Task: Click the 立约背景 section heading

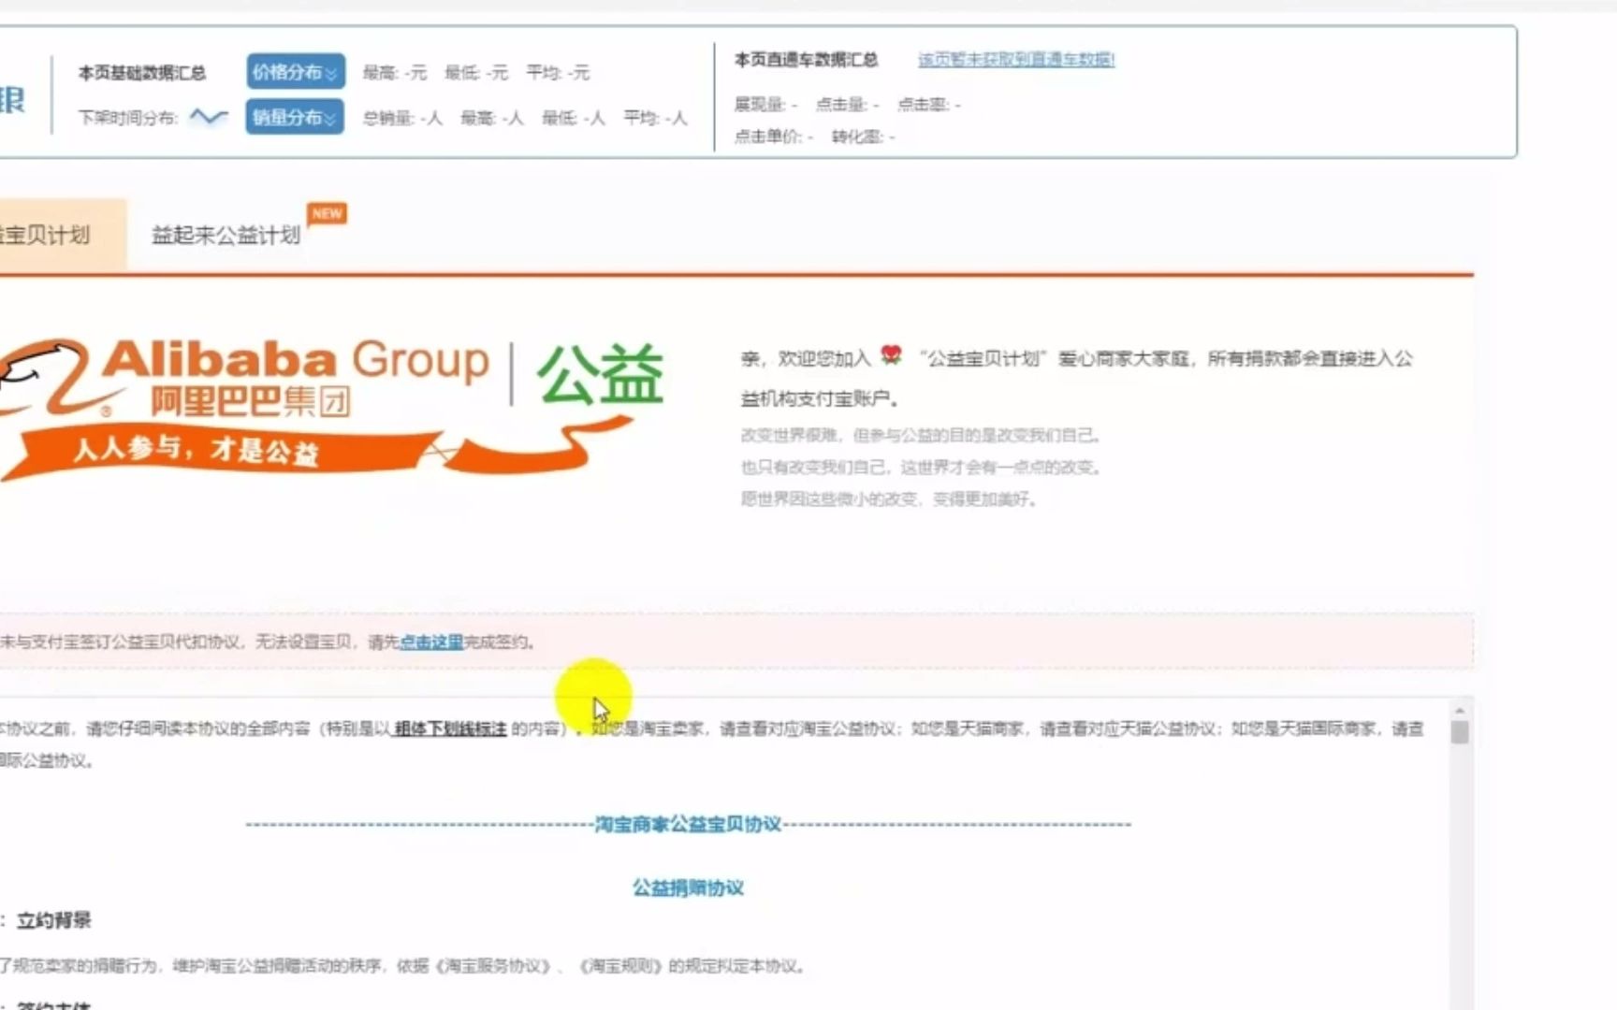Action: coord(53,920)
